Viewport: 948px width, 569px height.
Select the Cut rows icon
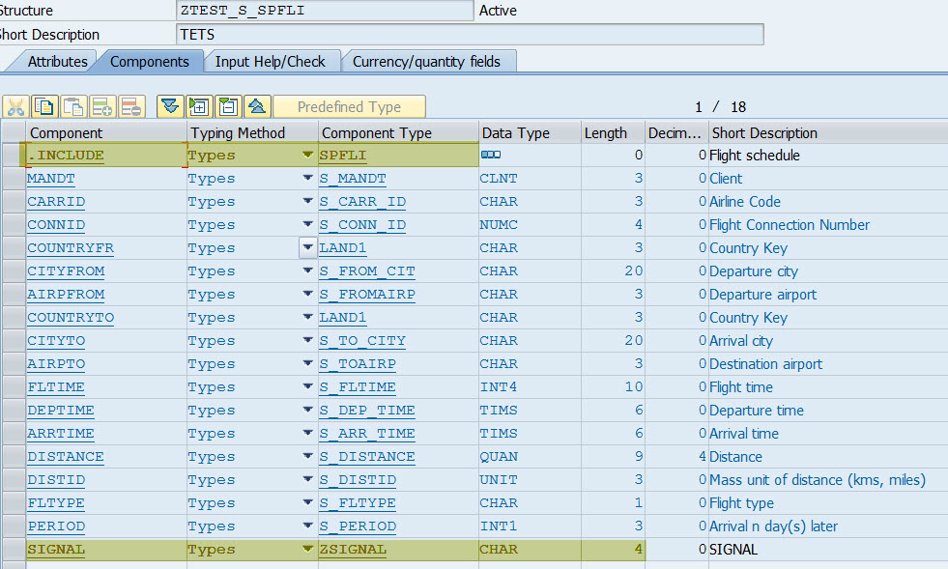click(15, 106)
